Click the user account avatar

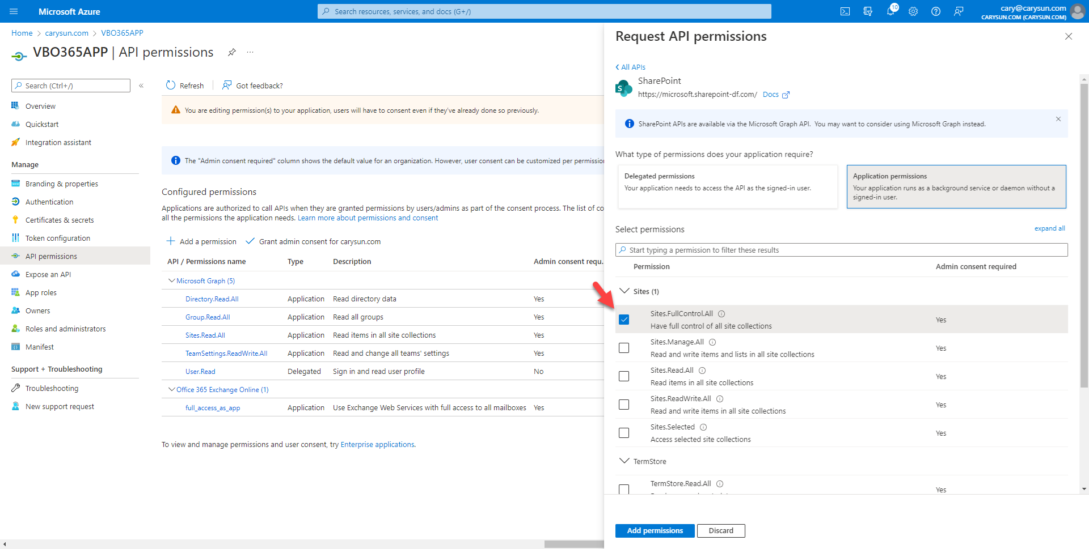tap(1077, 11)
